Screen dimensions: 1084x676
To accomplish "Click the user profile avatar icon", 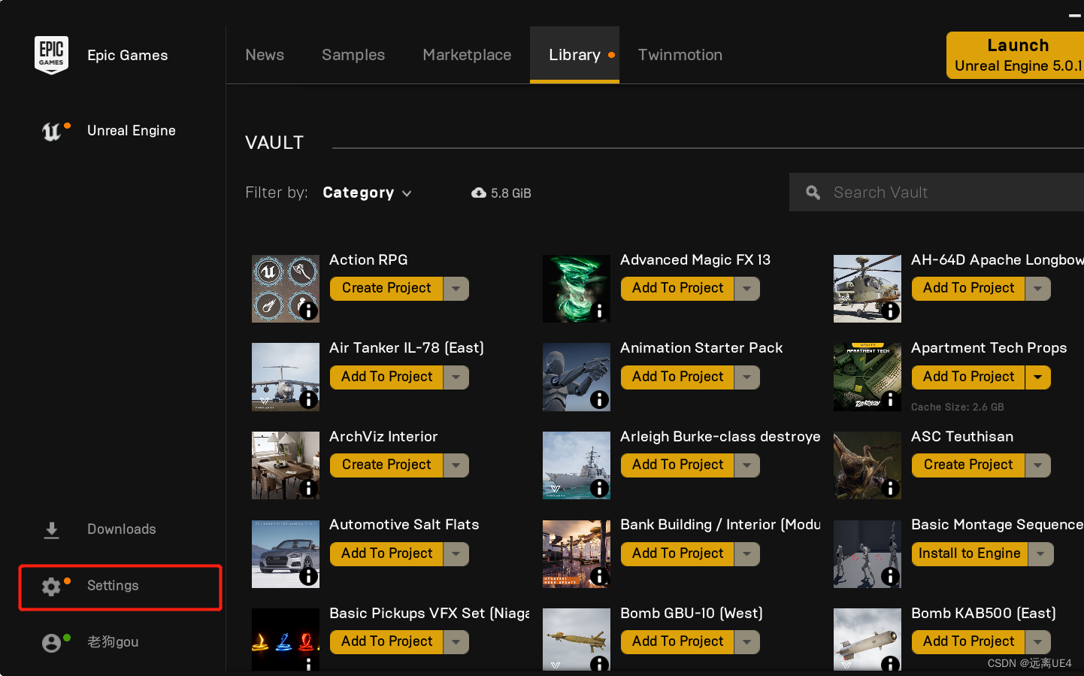I will pos(51,643).
